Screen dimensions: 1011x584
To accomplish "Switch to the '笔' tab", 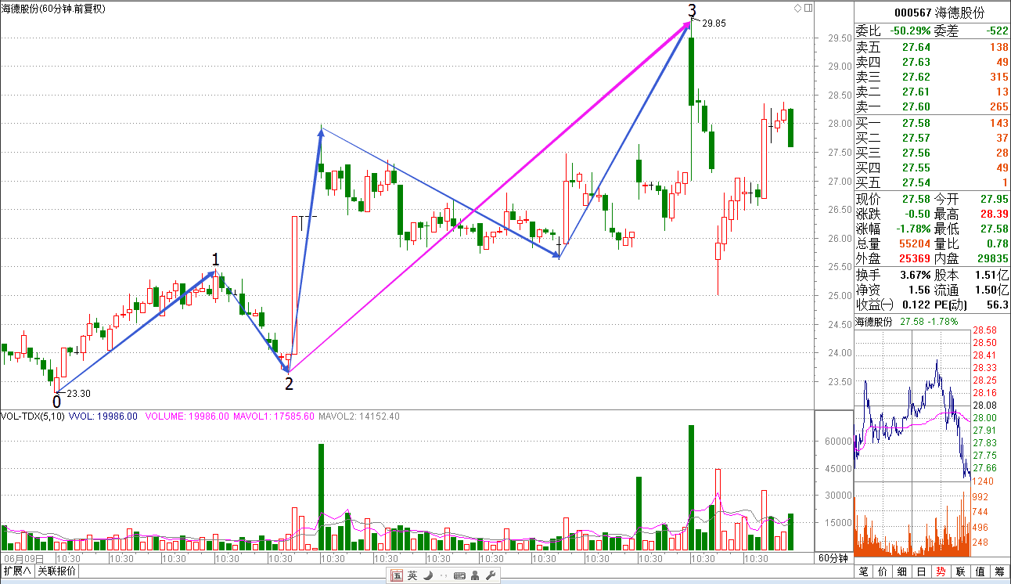I will click(x=864, y=572).
